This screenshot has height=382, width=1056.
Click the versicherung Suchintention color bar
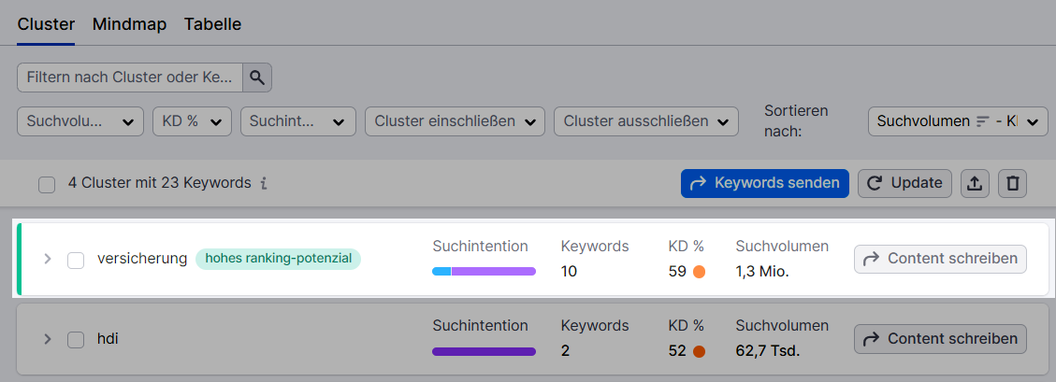484,272
